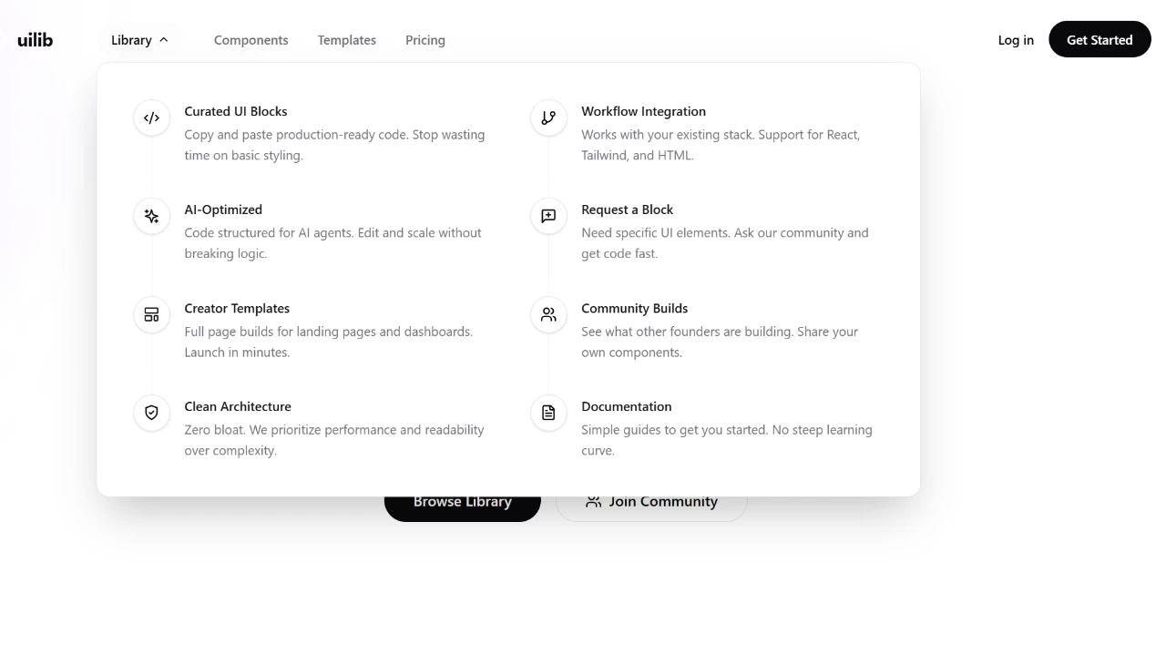Go to the Pricing page
This screenshot has height=655, width=1166.
tap(425, 40)
